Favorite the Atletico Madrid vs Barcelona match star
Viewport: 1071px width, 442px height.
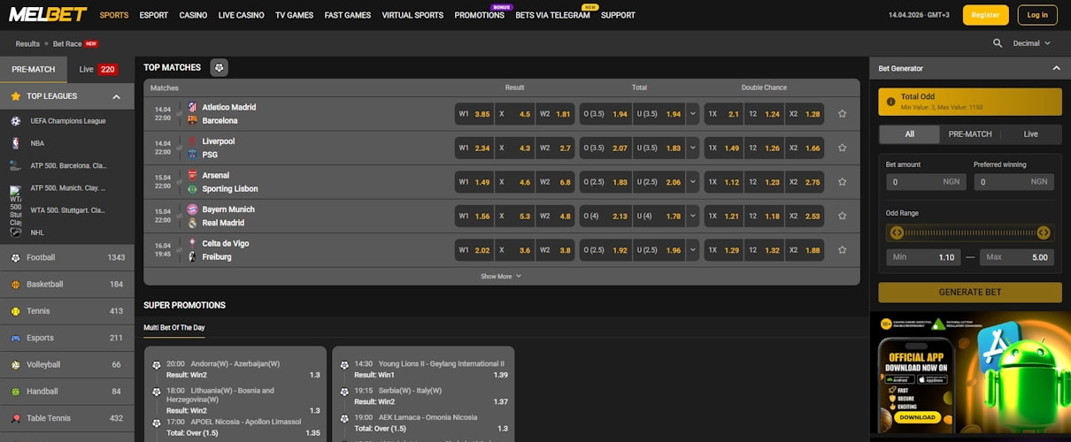point(842,114)
